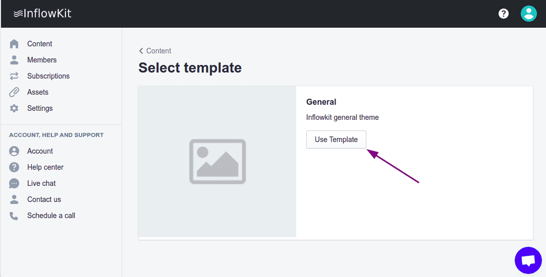Viewport: 546px width, 277px height.
Task: Click the Content home icon in sidebar
Action: (14, 44)
